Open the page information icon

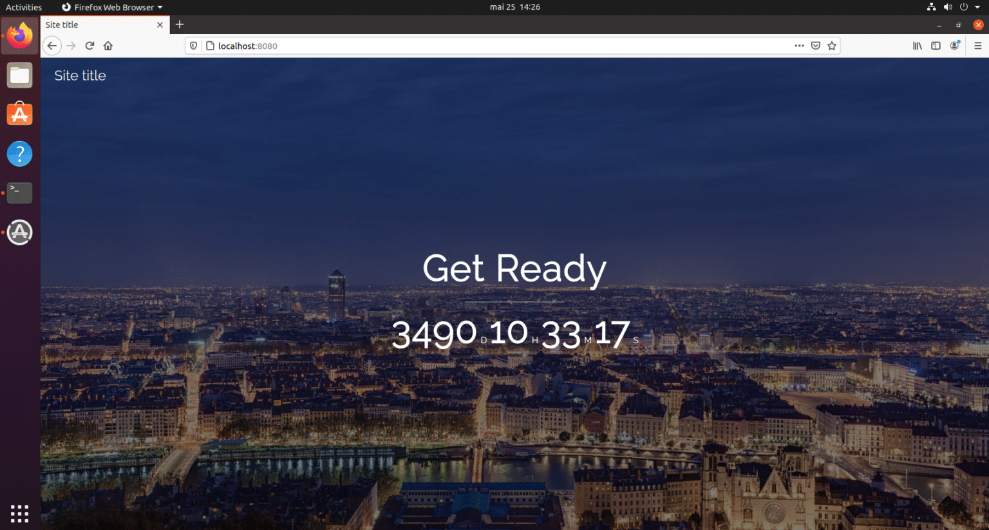coord(209,46)
